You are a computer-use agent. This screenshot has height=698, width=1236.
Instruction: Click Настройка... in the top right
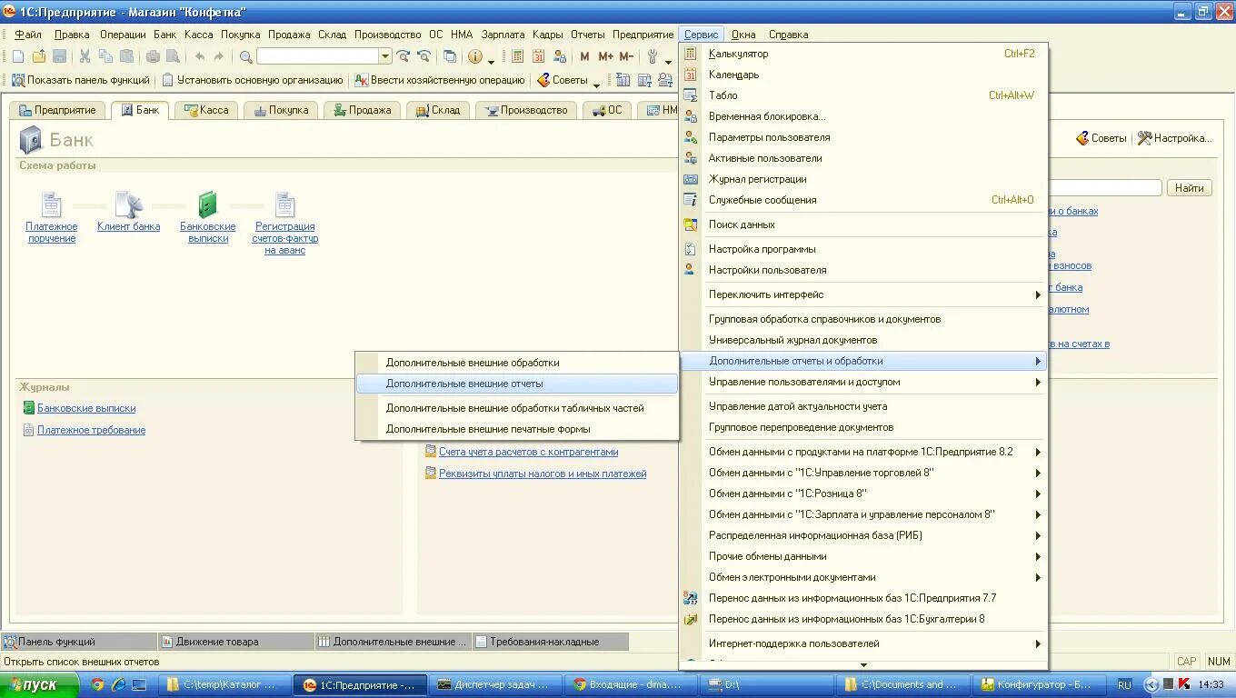tap(1174, 138)
